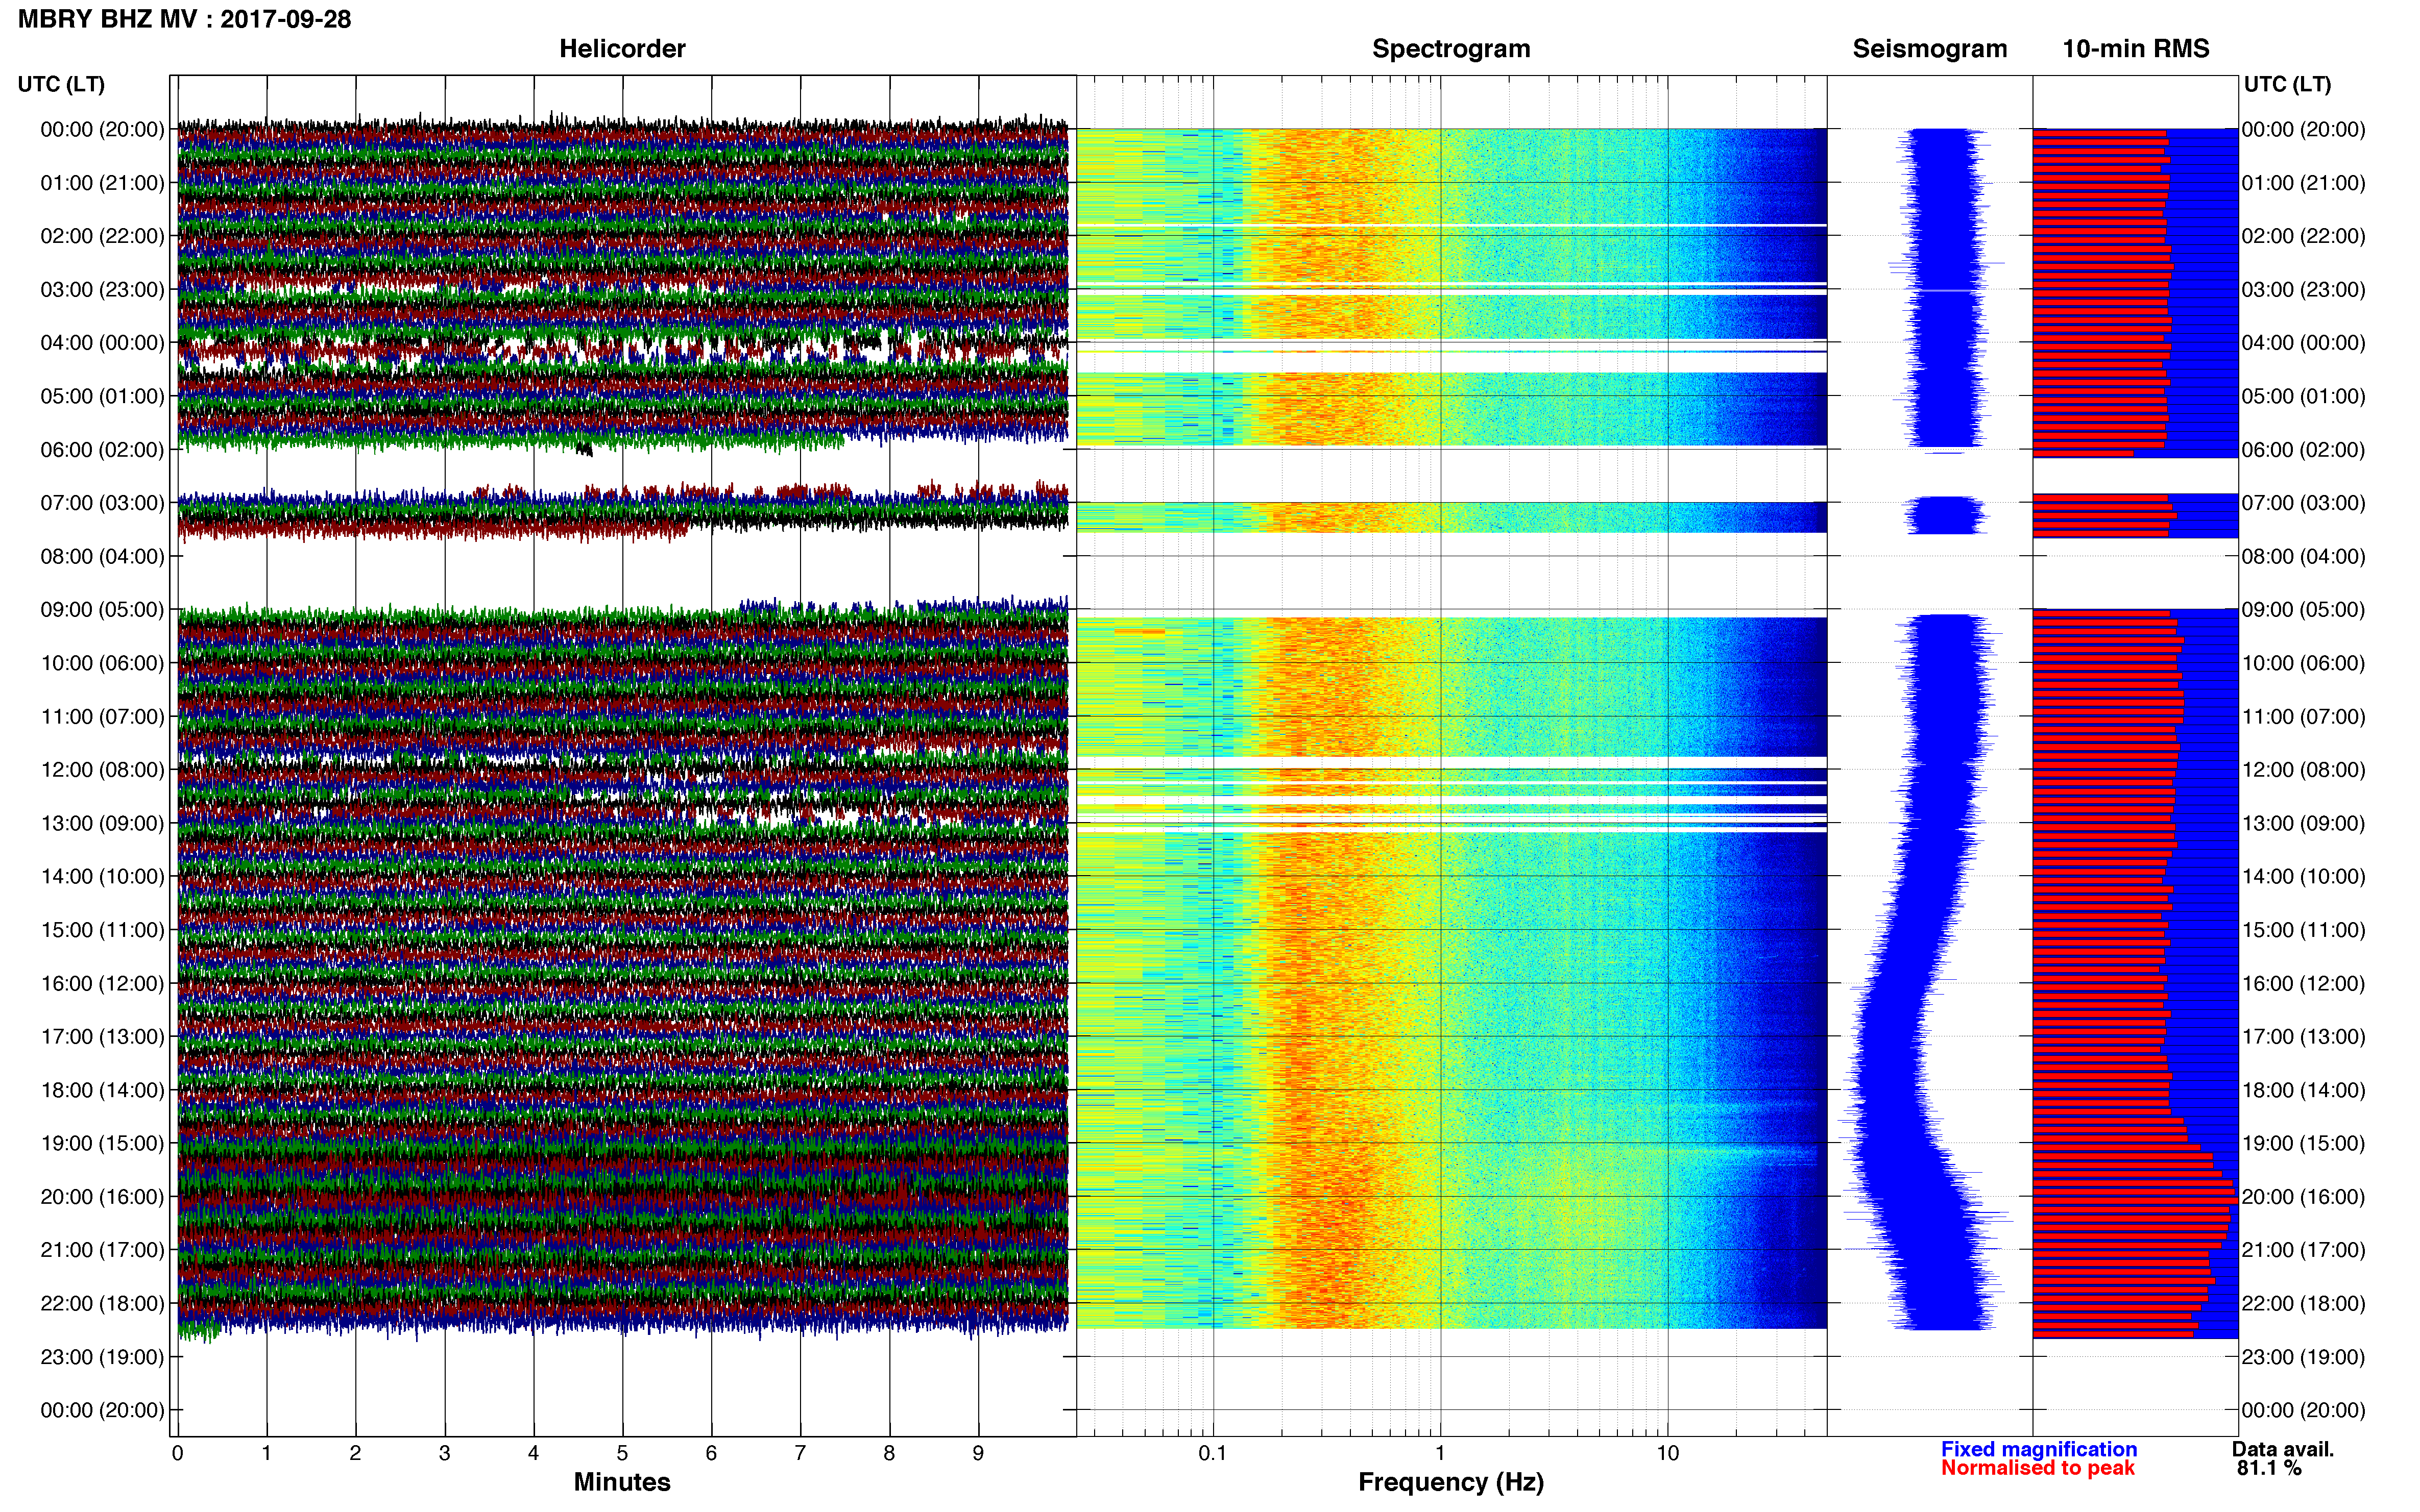
Task: Click '17:00 (13:00)' label beside the RMS panel
Action: [x=2304, y=1037]
